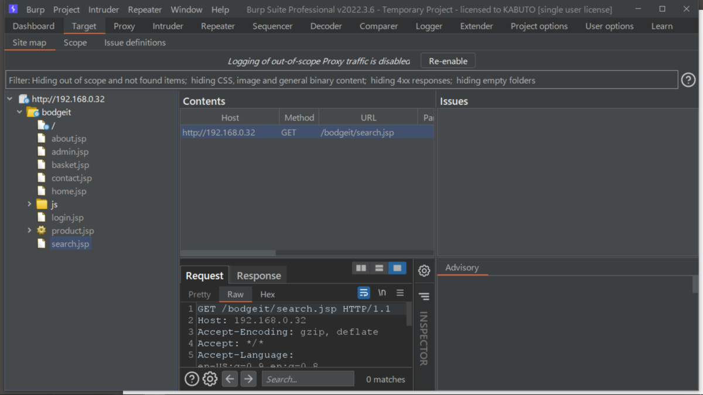Open the Learn tab
This screenshot has height=395, width=703.
pos(662,26)
